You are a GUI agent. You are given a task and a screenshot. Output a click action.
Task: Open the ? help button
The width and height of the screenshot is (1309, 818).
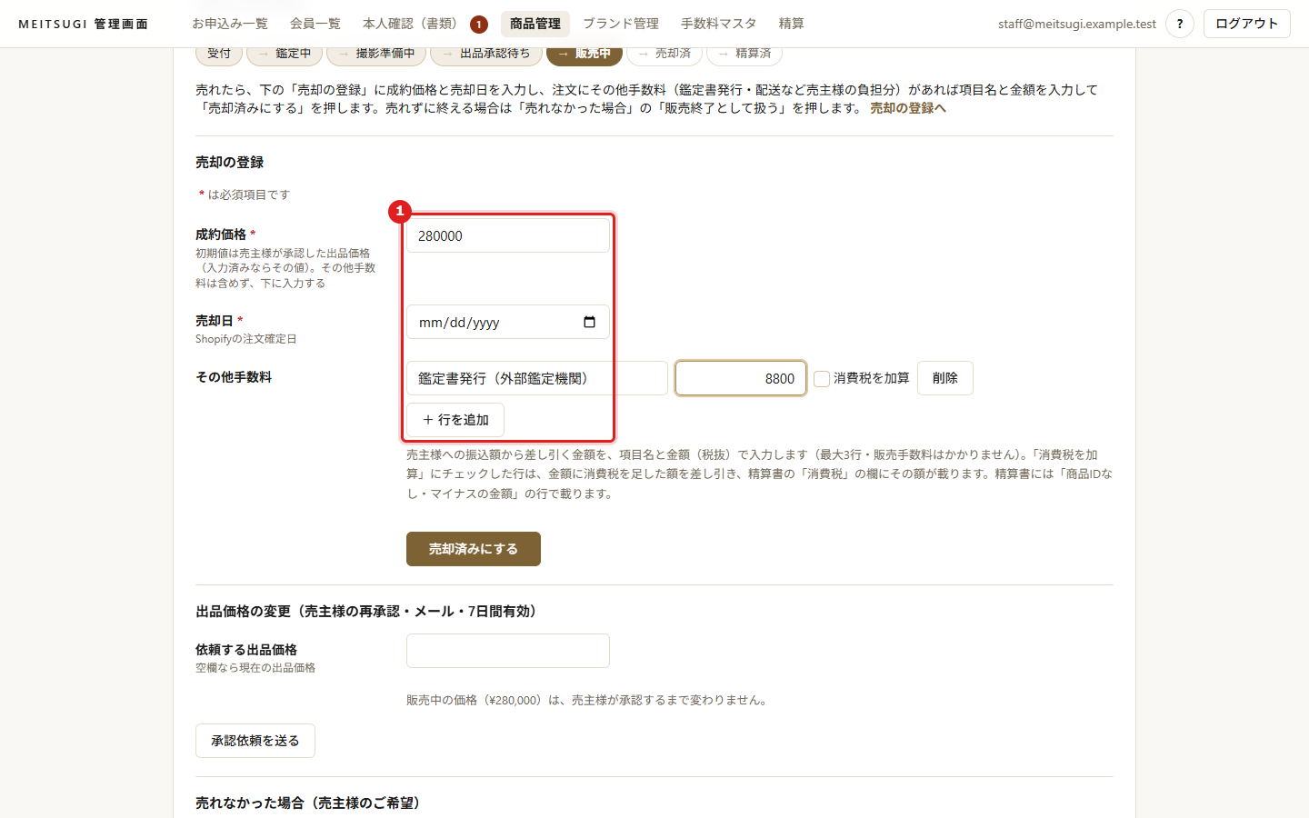pos(1180,24)
